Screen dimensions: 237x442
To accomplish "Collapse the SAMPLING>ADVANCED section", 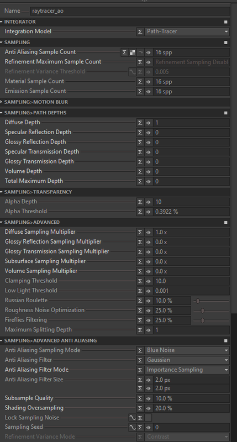I will 2,223.
